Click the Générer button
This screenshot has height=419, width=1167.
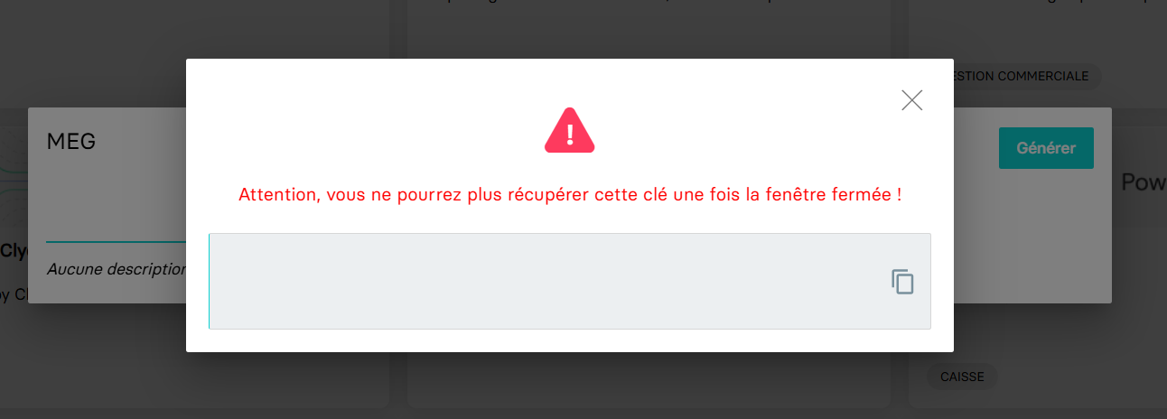click(1046, 148)
